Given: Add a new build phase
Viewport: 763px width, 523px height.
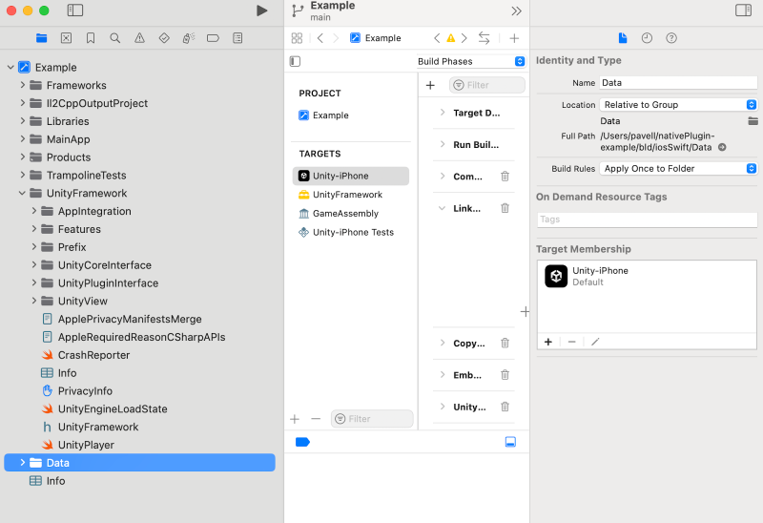Looking at the screenshot, I should [x=430, y=85].
